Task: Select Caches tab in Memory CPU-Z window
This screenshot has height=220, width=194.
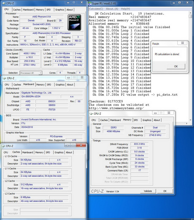Action: tap(104, 120)
